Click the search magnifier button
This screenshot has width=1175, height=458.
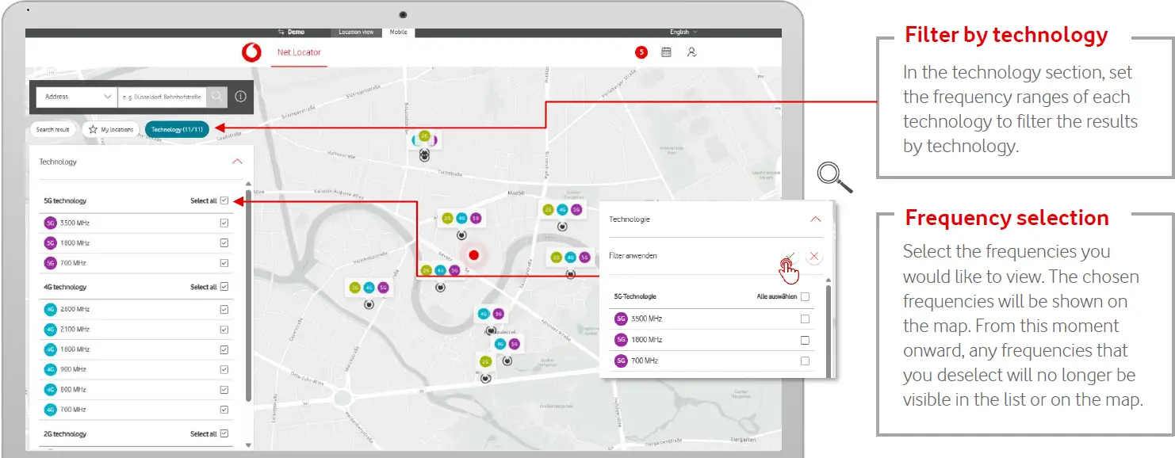[x=216, y=97]
